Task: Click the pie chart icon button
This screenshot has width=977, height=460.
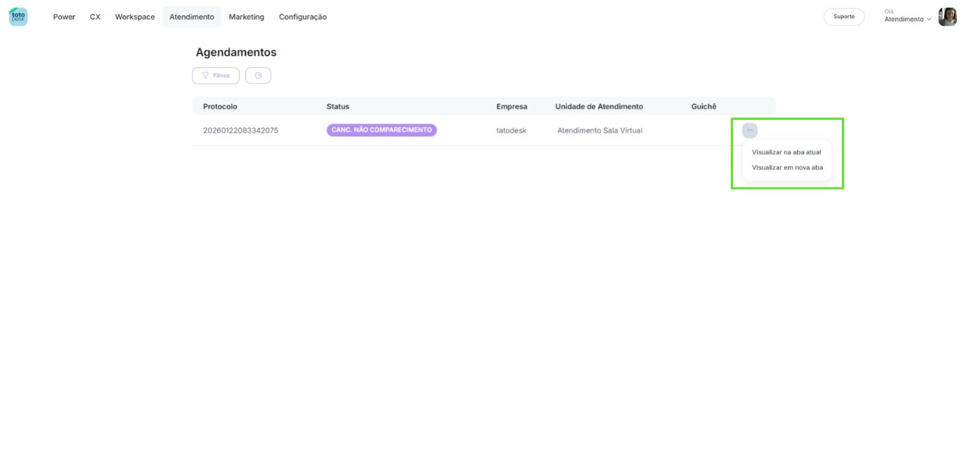Action: (258, 76)
